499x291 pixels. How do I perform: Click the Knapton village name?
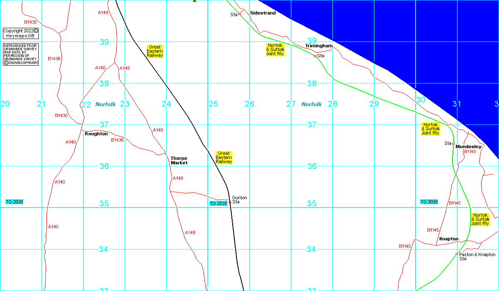click(x=449, y=239)
